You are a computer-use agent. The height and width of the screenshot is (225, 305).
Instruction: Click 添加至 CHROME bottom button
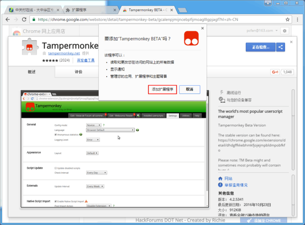[264, 220]
